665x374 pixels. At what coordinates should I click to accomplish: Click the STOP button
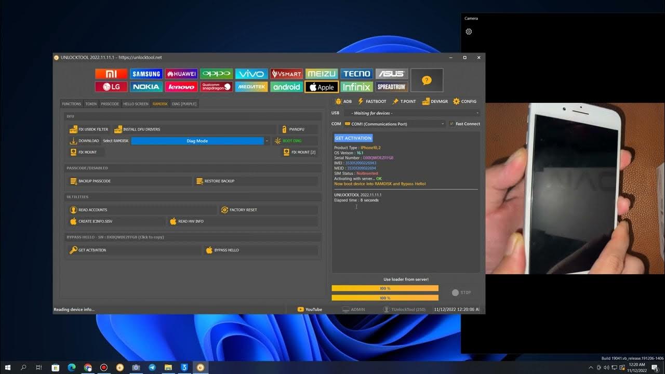461,292
